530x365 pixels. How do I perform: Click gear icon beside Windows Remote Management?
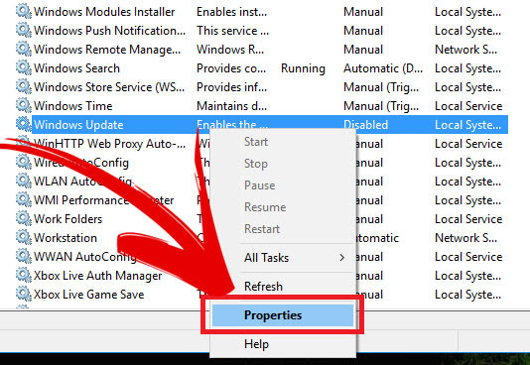[23, 50]
